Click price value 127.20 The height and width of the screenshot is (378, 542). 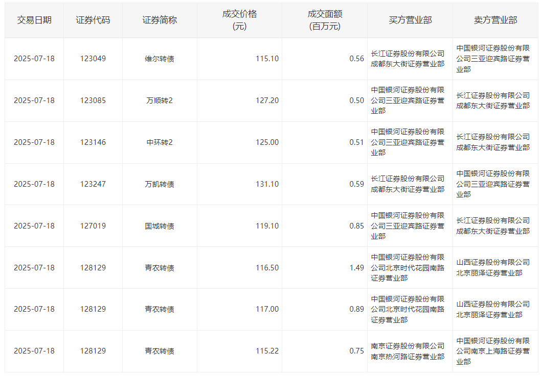point(267,100)
